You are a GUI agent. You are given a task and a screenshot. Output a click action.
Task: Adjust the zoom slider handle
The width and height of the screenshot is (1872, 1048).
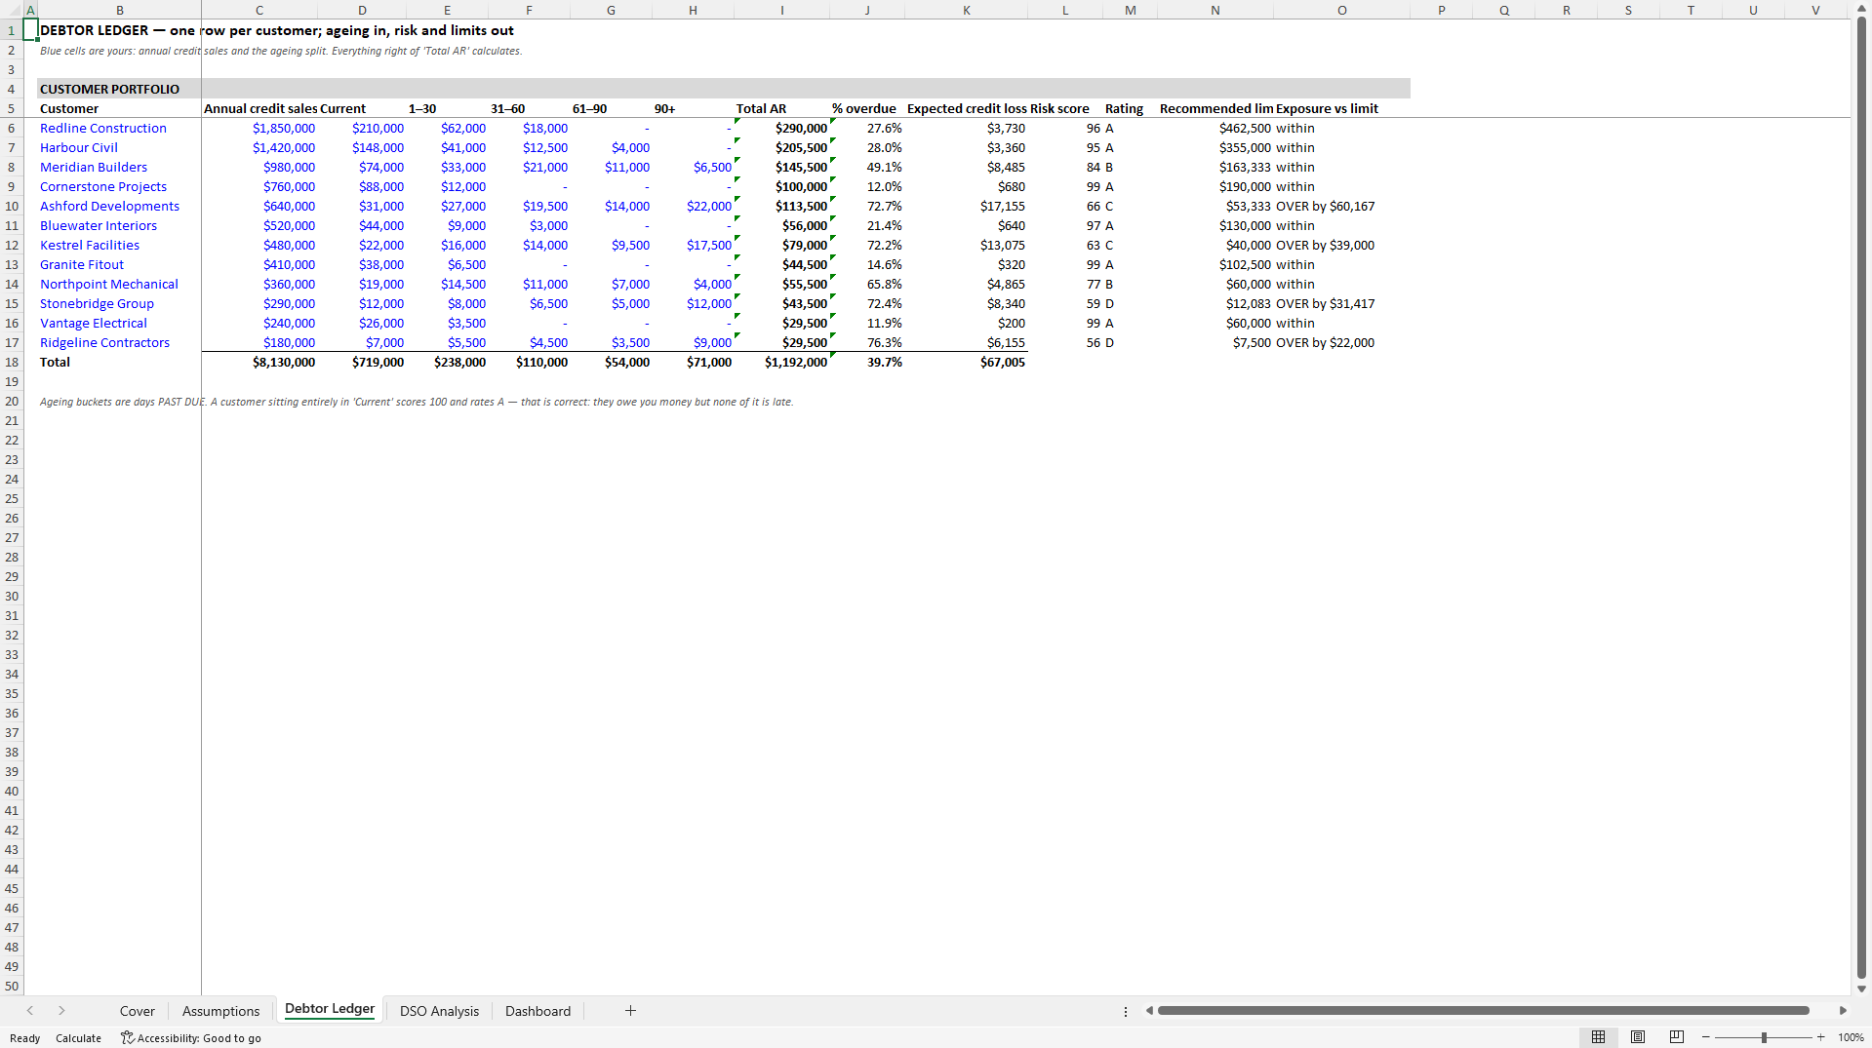1764,1037
